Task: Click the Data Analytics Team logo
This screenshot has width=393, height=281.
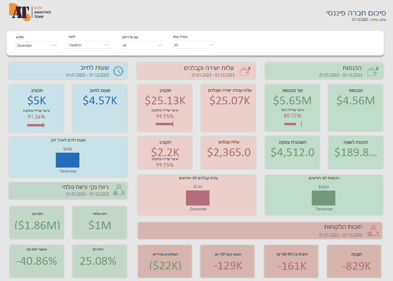Action: [30, 12]
